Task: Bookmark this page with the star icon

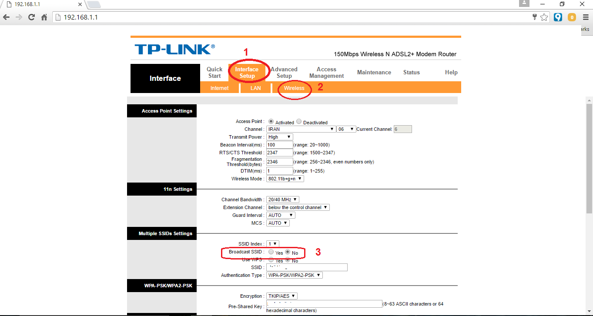Action: point(544,17)
